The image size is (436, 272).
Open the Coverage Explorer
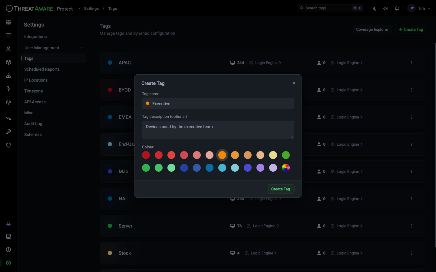pyautogui.click(x=372, y=29)
